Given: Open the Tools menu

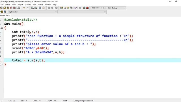Looking at the screenshot, I should click(35, 5).
